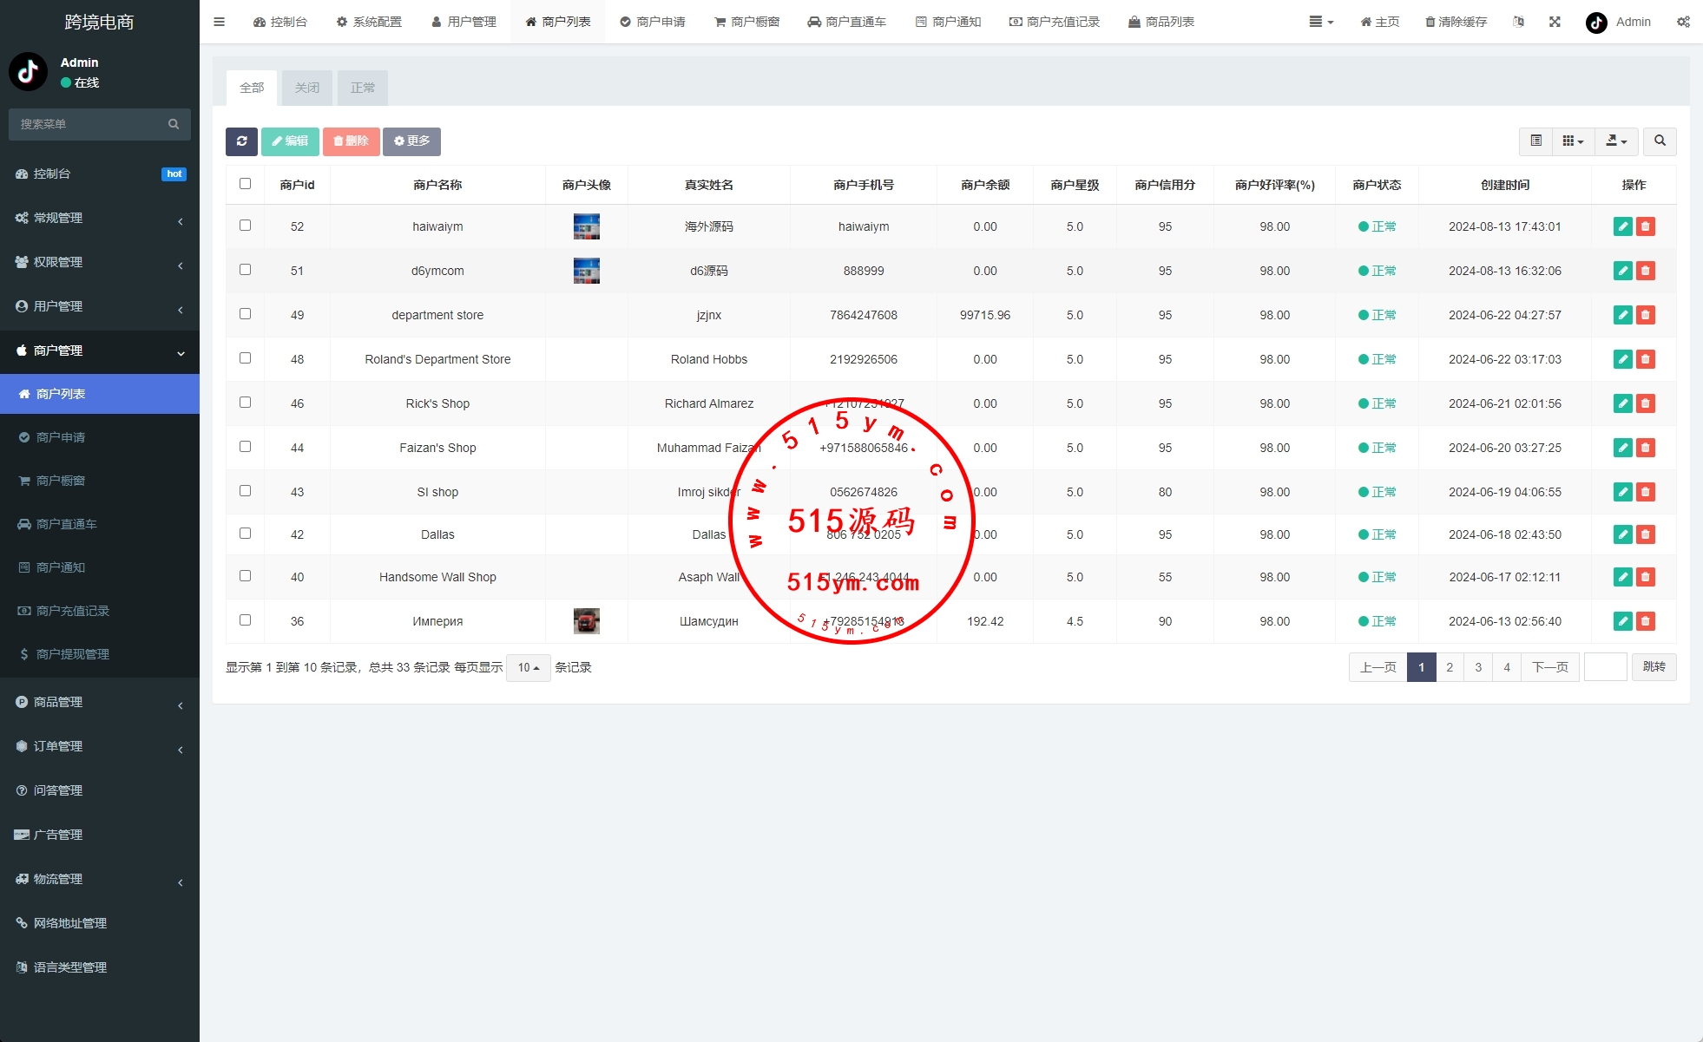
Task: Click the red delete icon for d6ymcom row
Action: click(1645, 271)
